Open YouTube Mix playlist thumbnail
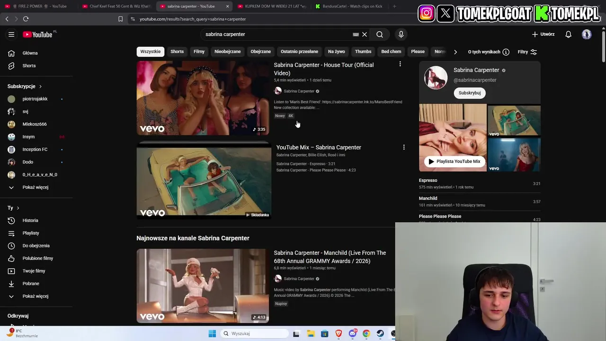606x341 pixels. tap(204, 181)
